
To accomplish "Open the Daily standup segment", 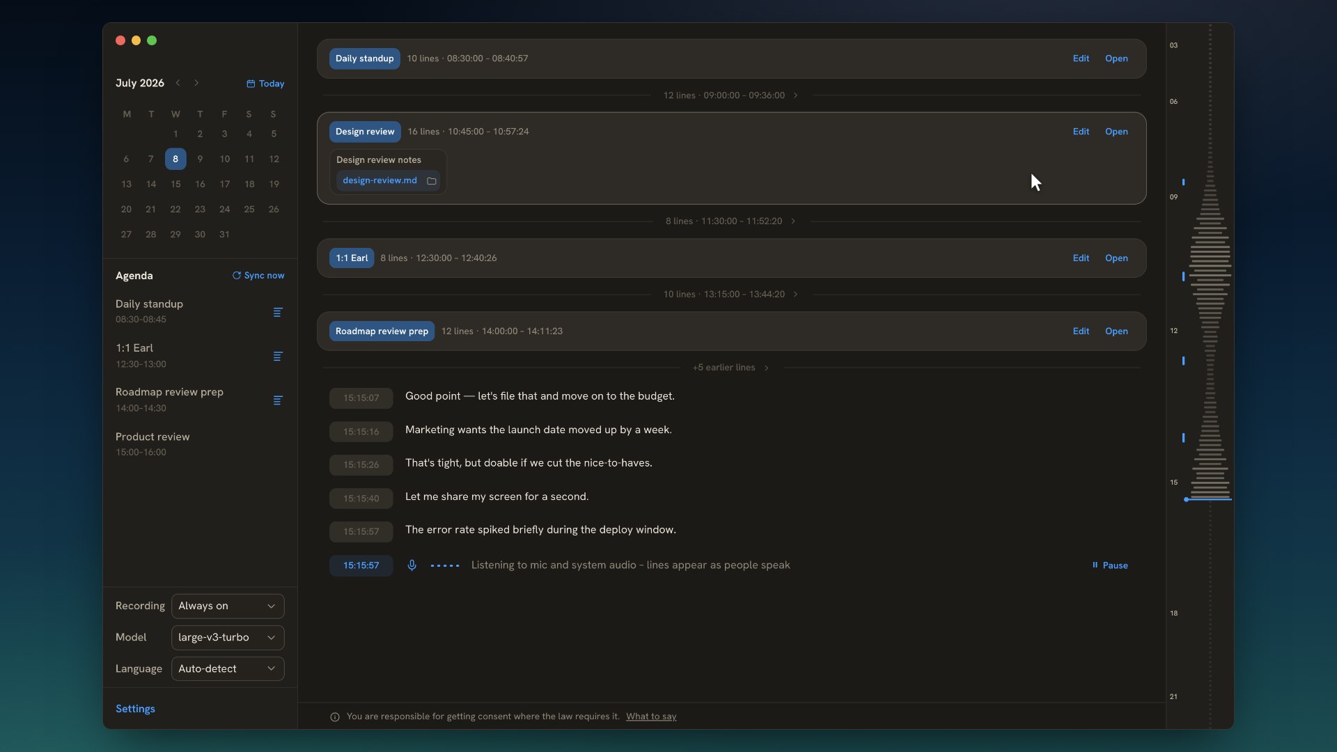I will point(1116,58).
